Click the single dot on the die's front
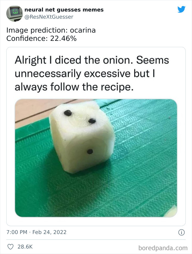The height and width of the screenshot is (254, 192). point(90,152)
